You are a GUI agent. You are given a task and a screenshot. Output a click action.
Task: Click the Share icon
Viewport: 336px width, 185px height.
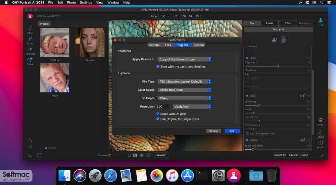[321, 134]
